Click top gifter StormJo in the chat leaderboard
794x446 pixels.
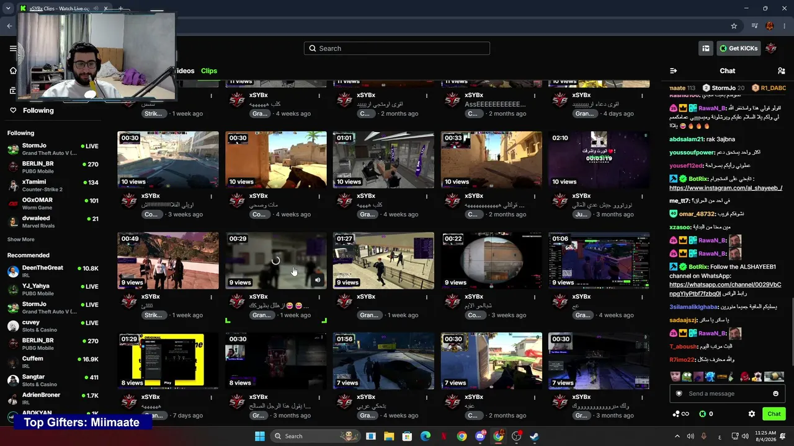[x=723, y=88]
